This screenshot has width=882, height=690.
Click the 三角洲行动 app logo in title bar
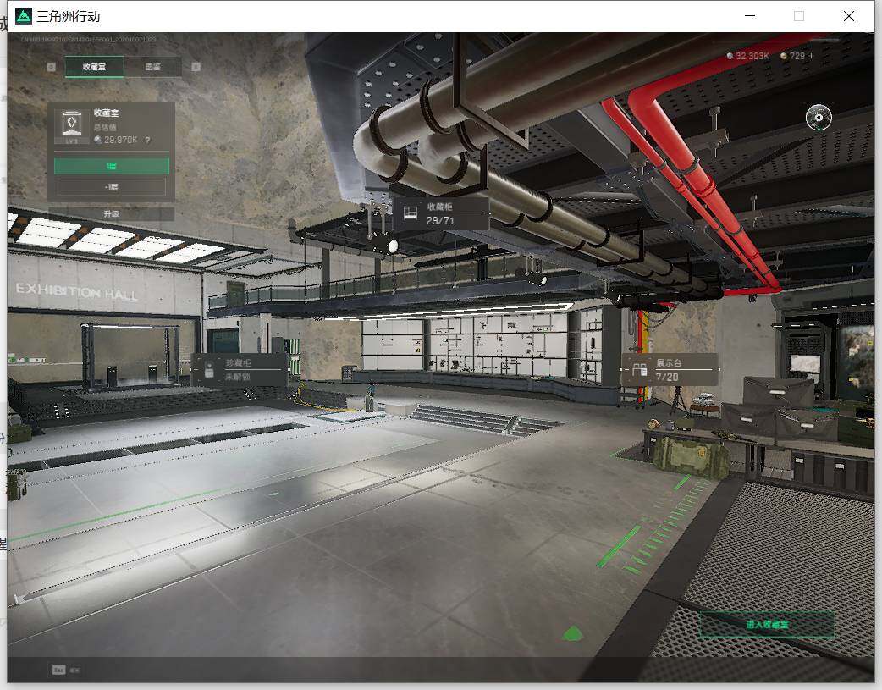24,16
